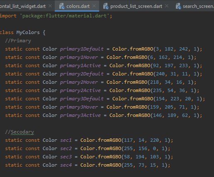Click value 146 in primary3Active line
Viewport: 214px width, 177px height.
[157, 115]
